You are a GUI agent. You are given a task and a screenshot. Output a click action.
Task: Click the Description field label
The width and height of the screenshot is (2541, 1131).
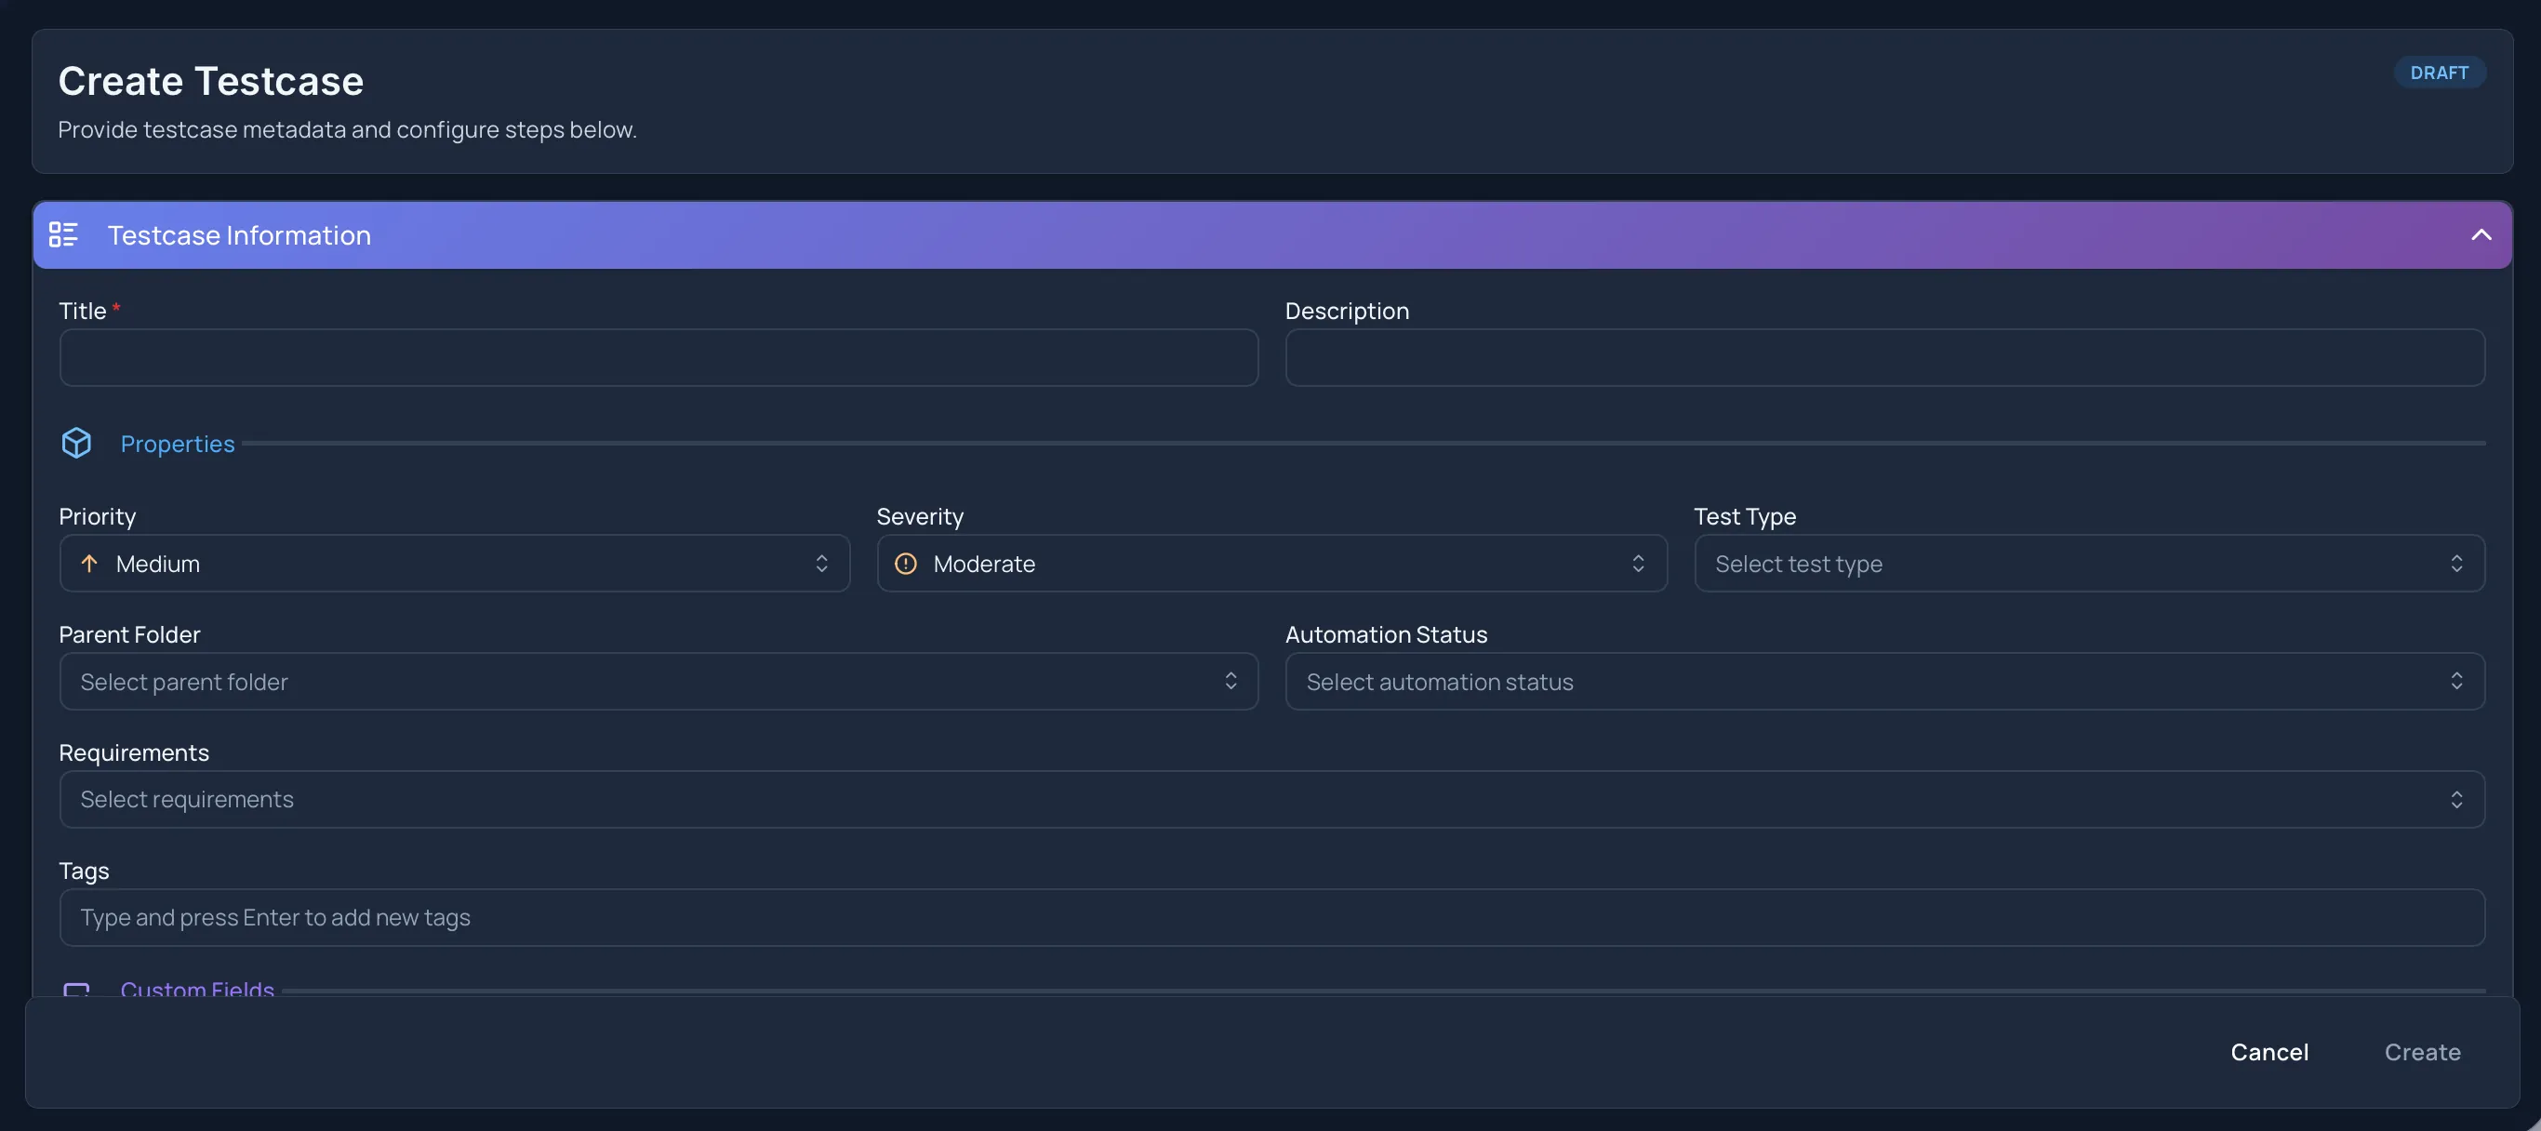(1347, 311)
